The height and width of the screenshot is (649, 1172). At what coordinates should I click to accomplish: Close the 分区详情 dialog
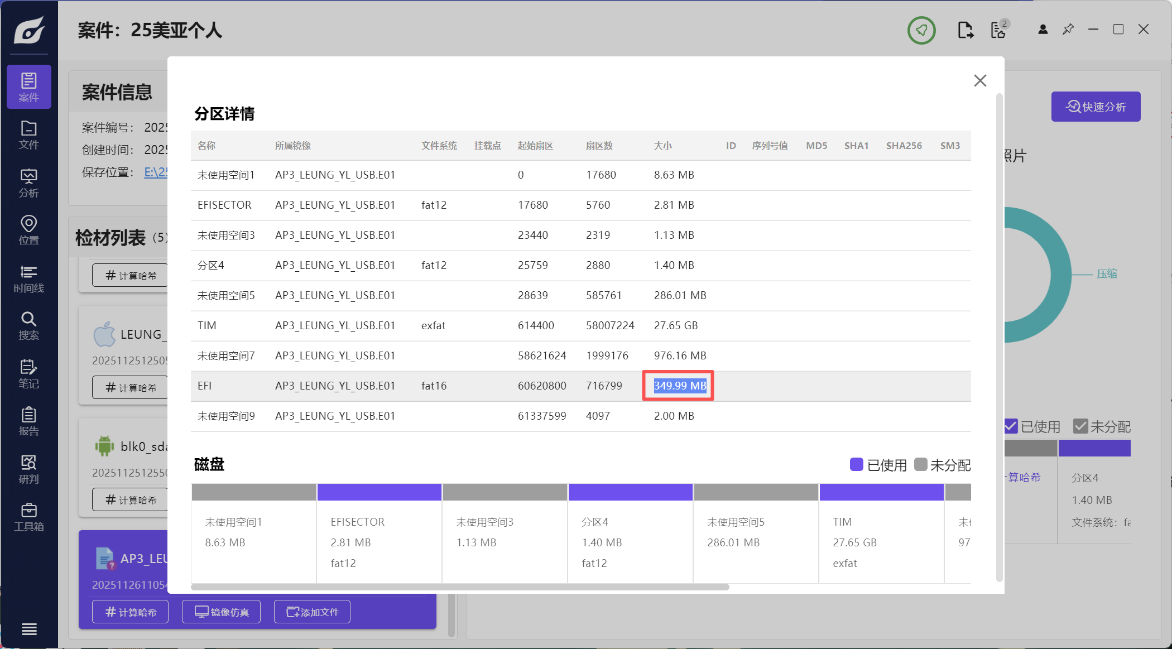[x=980, y=81]
